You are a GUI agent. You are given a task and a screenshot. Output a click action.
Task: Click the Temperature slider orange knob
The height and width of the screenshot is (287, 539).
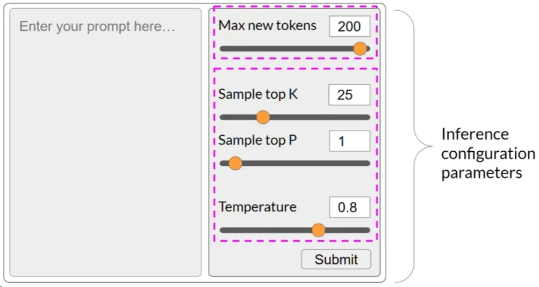tap(319, 230)
